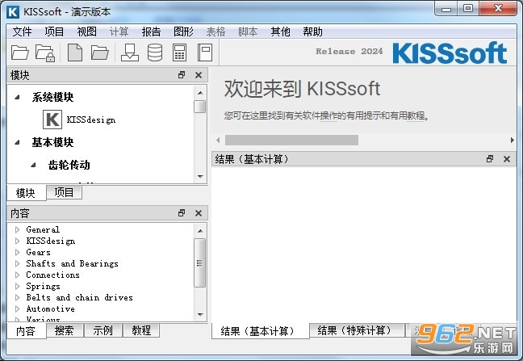Viewport: 523px width, 361px height.
Task: Open the 帮助 menu
Action: [312, 31]
